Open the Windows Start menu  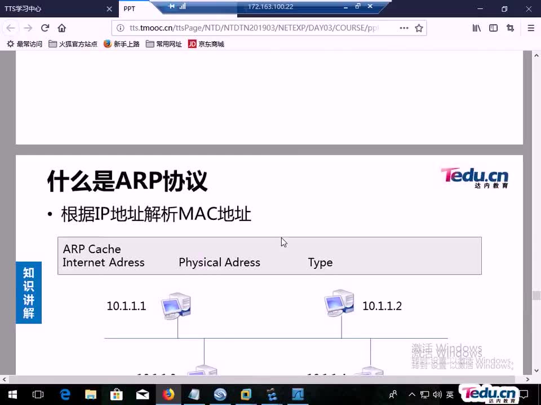tap(13, 394)
